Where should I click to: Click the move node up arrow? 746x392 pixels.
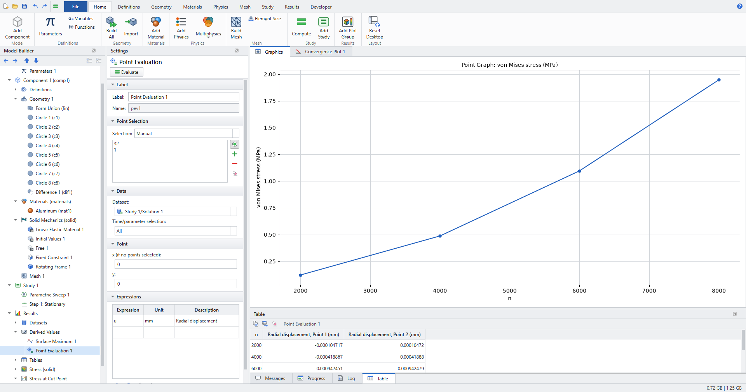coord(27,61)
